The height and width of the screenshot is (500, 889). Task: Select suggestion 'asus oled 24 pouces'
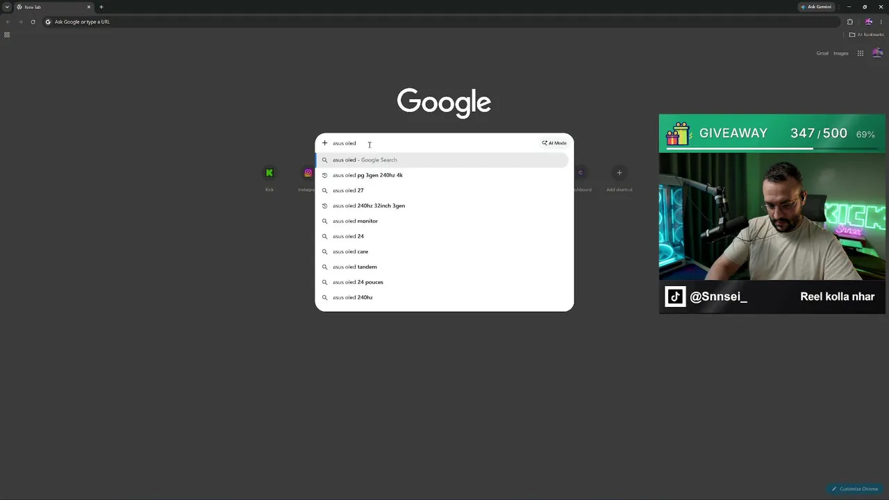pyautogui.click(x=442, y=282)
